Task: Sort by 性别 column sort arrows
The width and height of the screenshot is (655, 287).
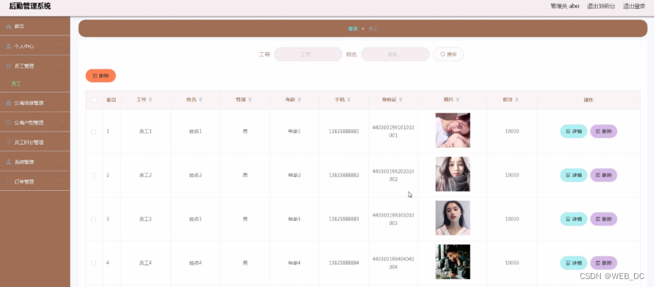Action: click(250, 100)
